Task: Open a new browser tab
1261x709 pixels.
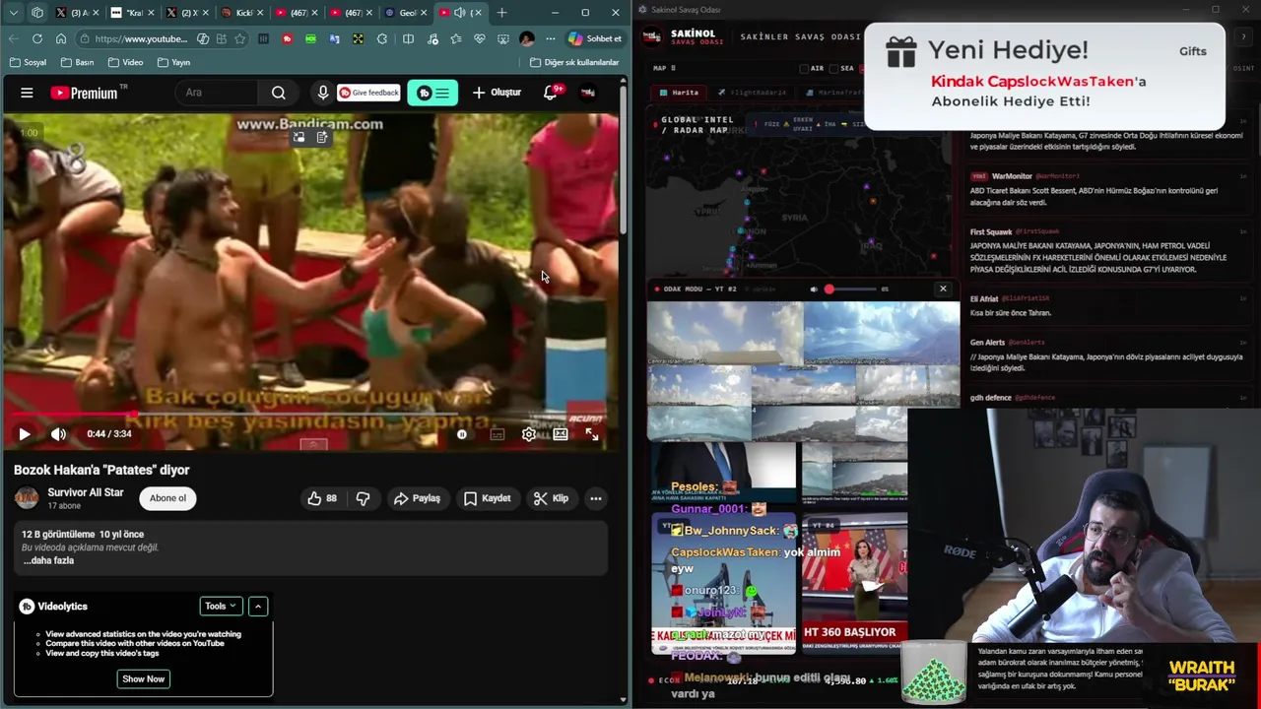Action: tap(501, 13)
